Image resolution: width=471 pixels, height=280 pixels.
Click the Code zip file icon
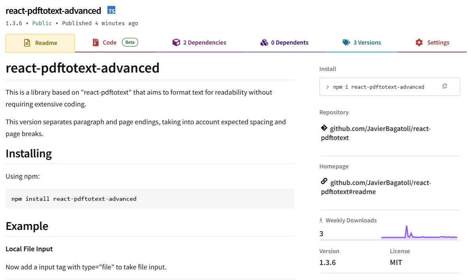click(x=96, y=43)
